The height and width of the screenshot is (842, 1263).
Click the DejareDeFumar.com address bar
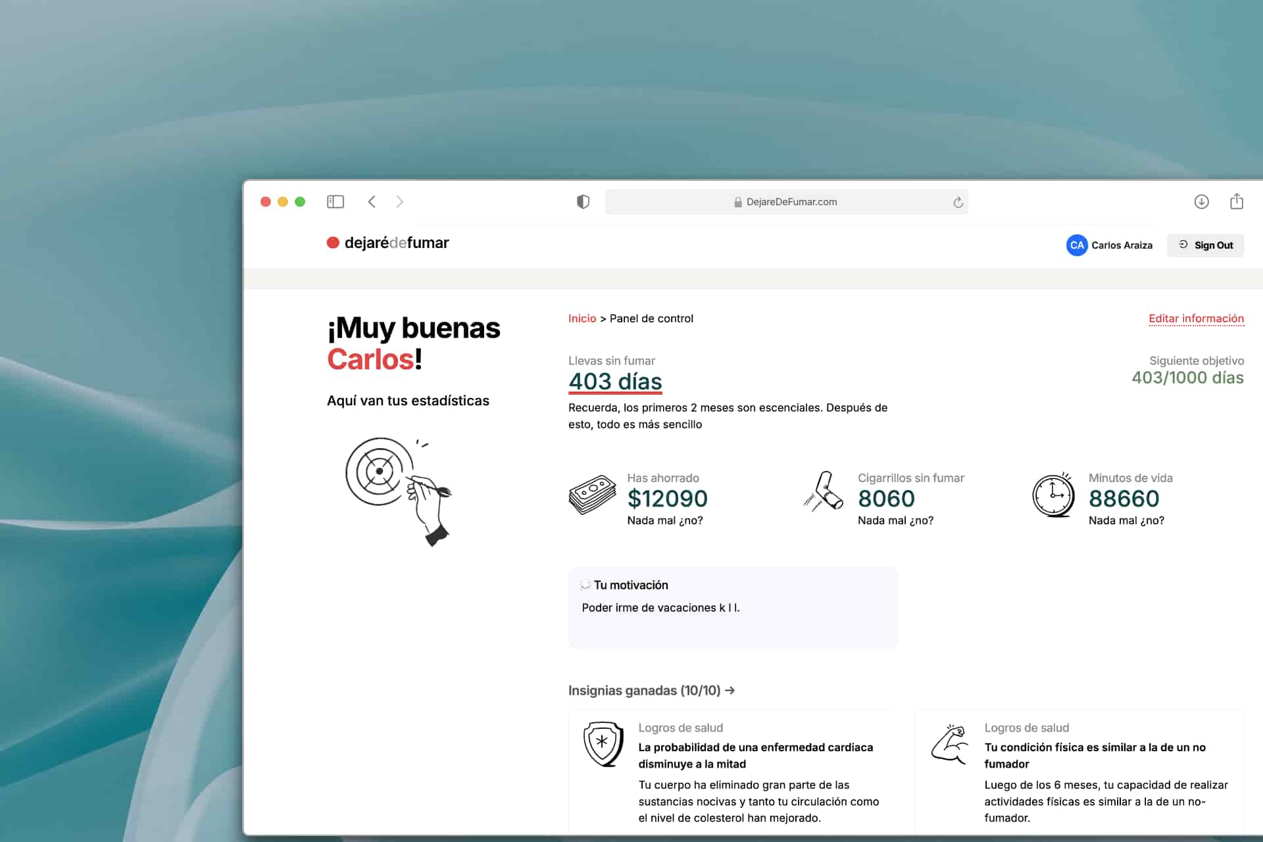(786, 202)
